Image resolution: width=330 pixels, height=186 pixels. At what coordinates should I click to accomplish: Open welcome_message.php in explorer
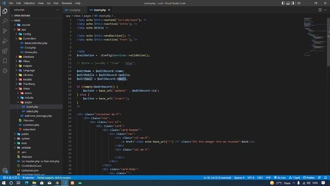tap(38, 116)
